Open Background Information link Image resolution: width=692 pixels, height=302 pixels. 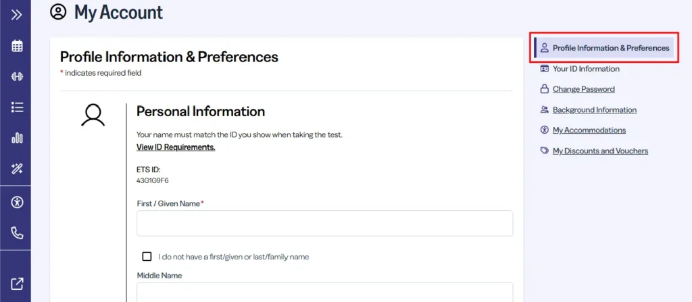(x=594, y=110)
